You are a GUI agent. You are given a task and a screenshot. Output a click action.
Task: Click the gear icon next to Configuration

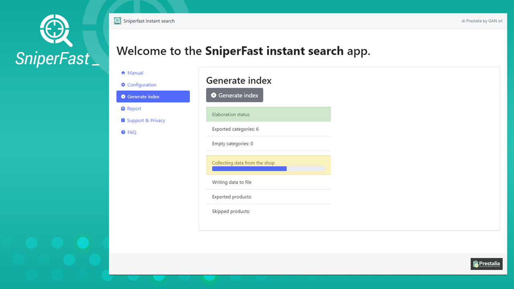coord(122,85)
